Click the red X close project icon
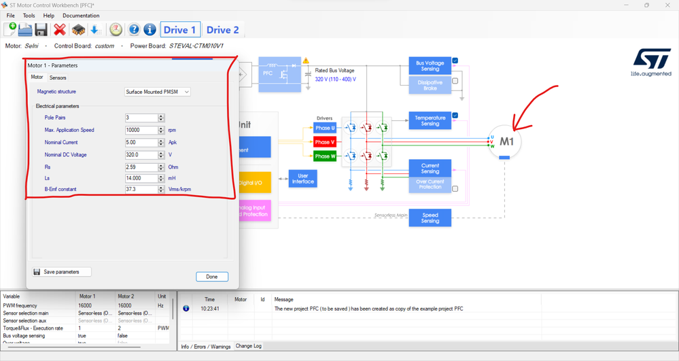679x361 pixels. pyautogui.click(x=60, y=29)
